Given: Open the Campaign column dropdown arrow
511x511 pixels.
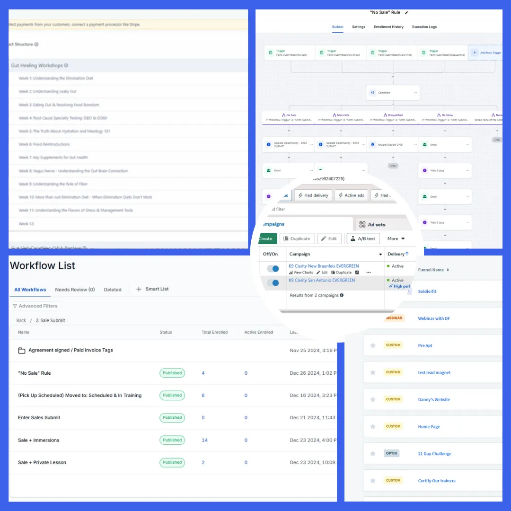Looking at the screenshot, I should click(x=380, y=254).
